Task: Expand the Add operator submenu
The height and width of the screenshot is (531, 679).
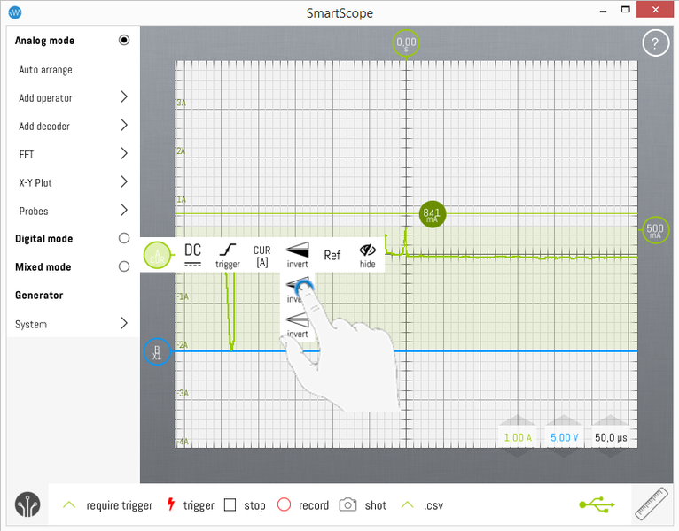Action: pos(123,97)
